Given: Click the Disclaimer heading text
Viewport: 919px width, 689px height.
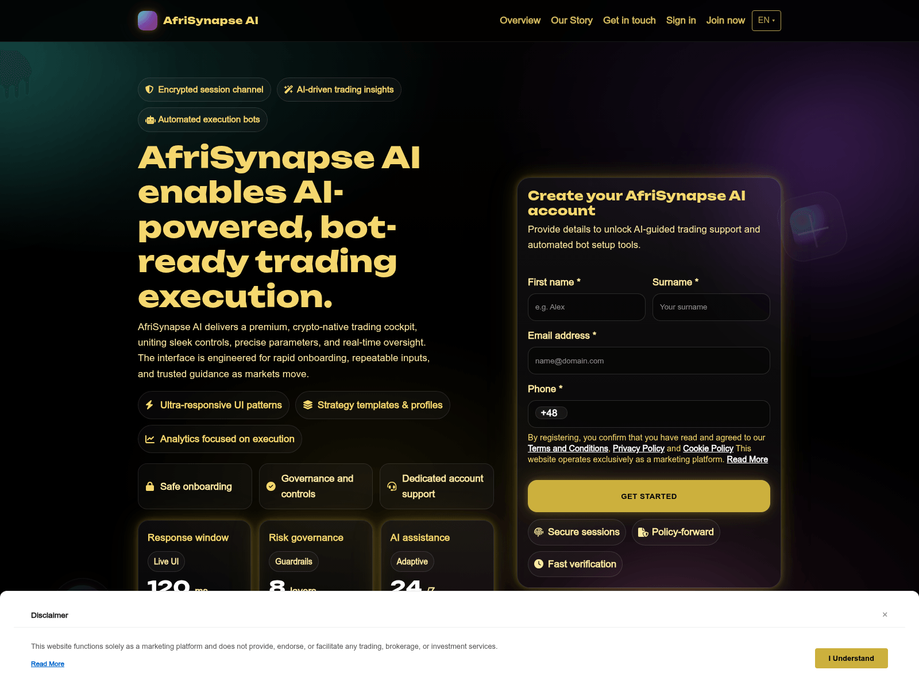Looking at the screenshot, I should coord(49,615).
